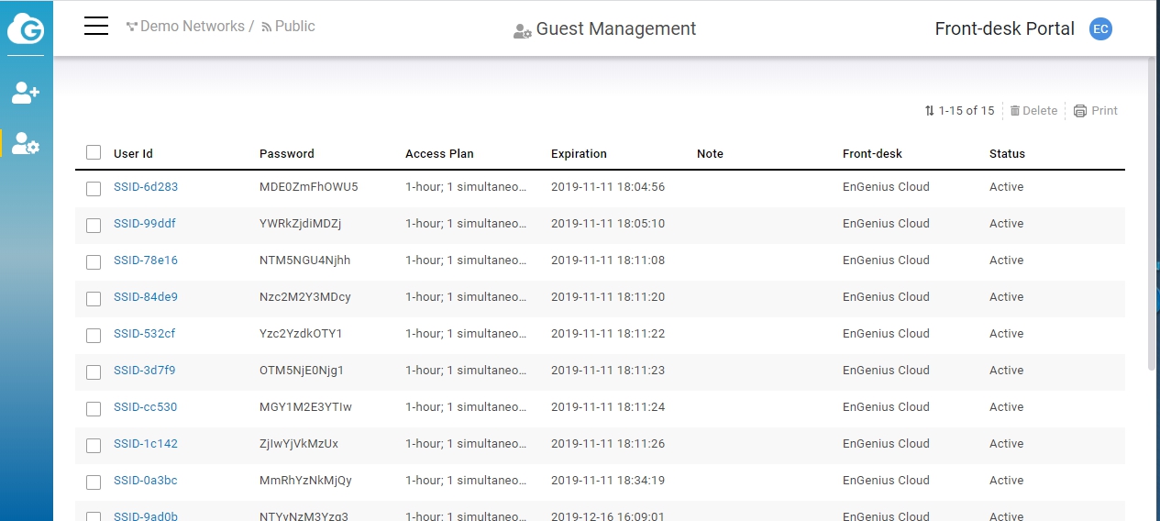Image resolution: width=1160 pixels, height=521 pixels.
Task: Check the box for SSID-532cf
Action: (x=94, y=335)
